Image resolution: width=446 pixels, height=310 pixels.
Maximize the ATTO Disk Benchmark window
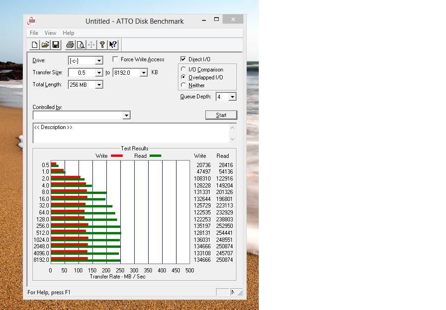tap(216, 19)
